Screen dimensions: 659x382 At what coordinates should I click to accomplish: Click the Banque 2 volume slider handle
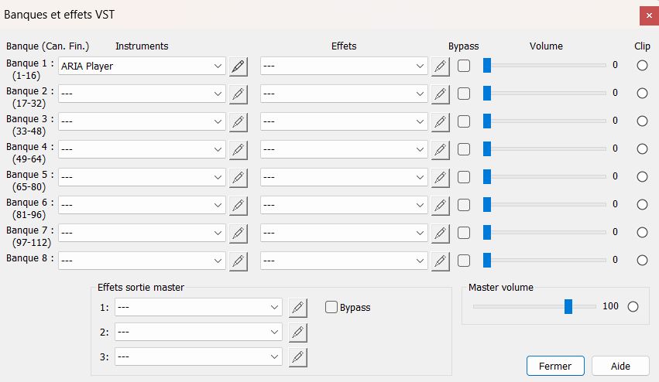487,94
